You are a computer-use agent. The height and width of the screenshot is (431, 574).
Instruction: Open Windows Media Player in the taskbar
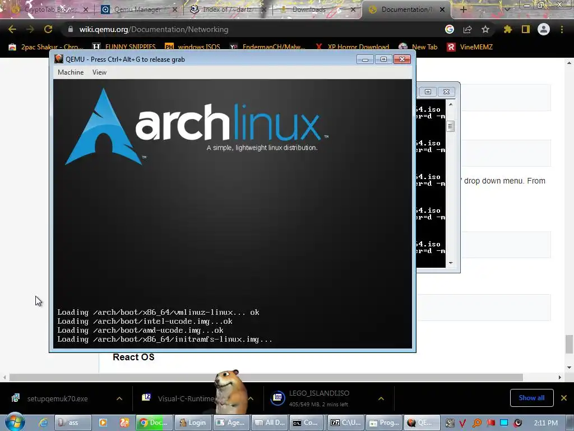coord(103,423)
